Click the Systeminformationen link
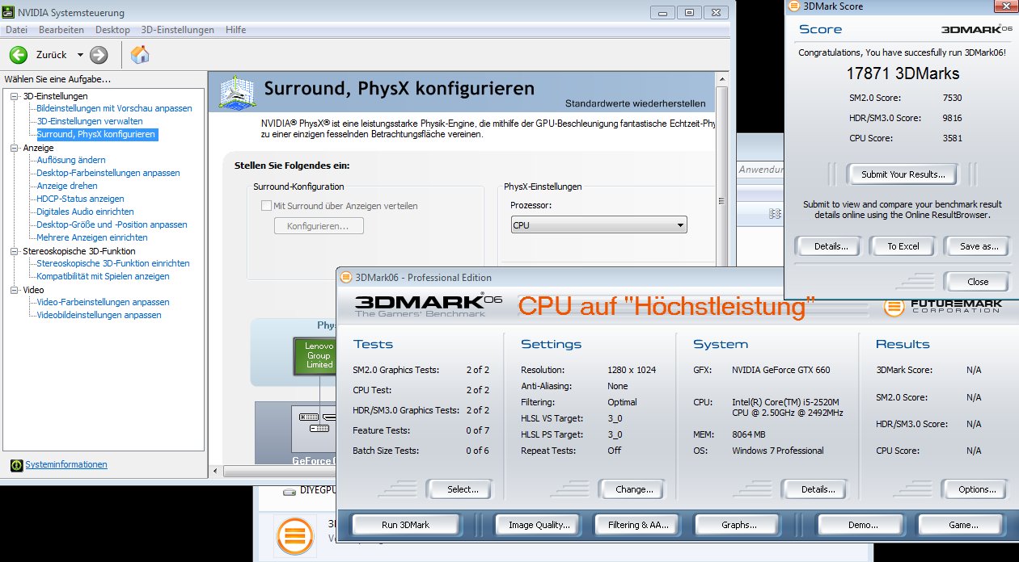 66,464
